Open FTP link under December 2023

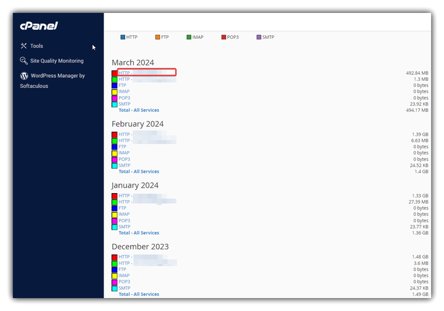122,270
